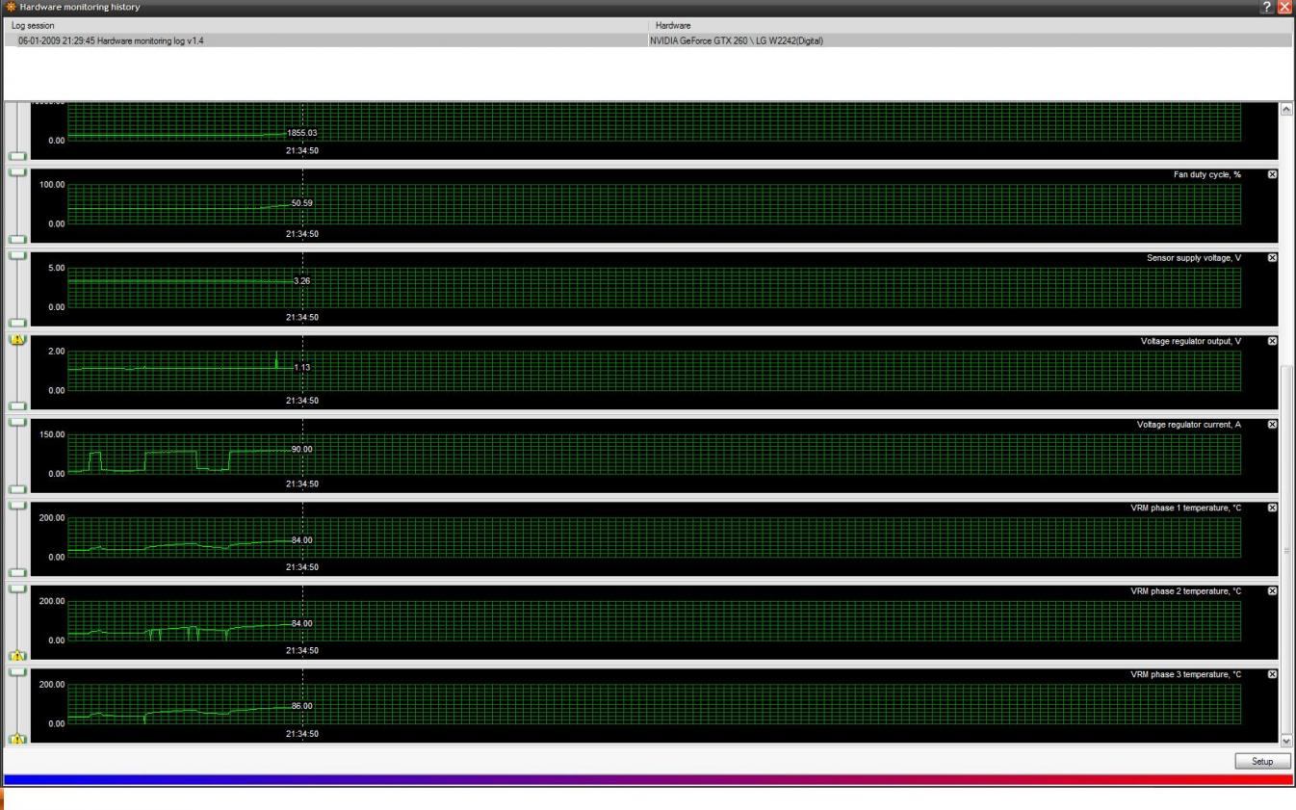Close the VRM phase 3 temperature graph
This screenshot has height=810, width=1296.
coord(1272,674)
